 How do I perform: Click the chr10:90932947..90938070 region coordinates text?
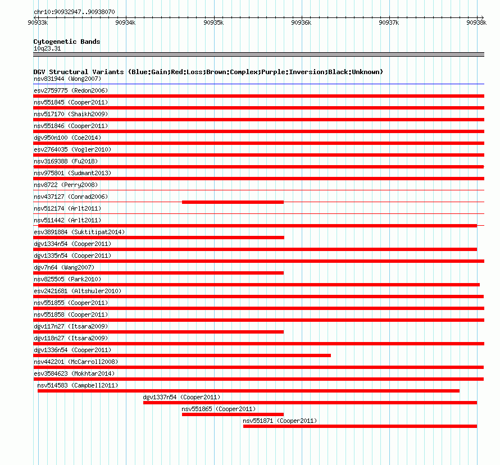(74, 12)
